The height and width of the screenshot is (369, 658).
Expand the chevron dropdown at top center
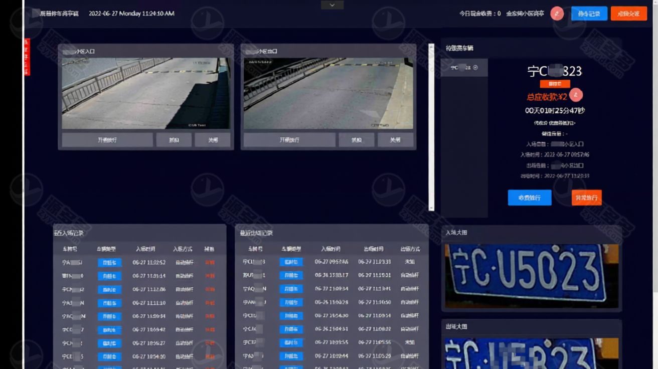pos(332,5)
